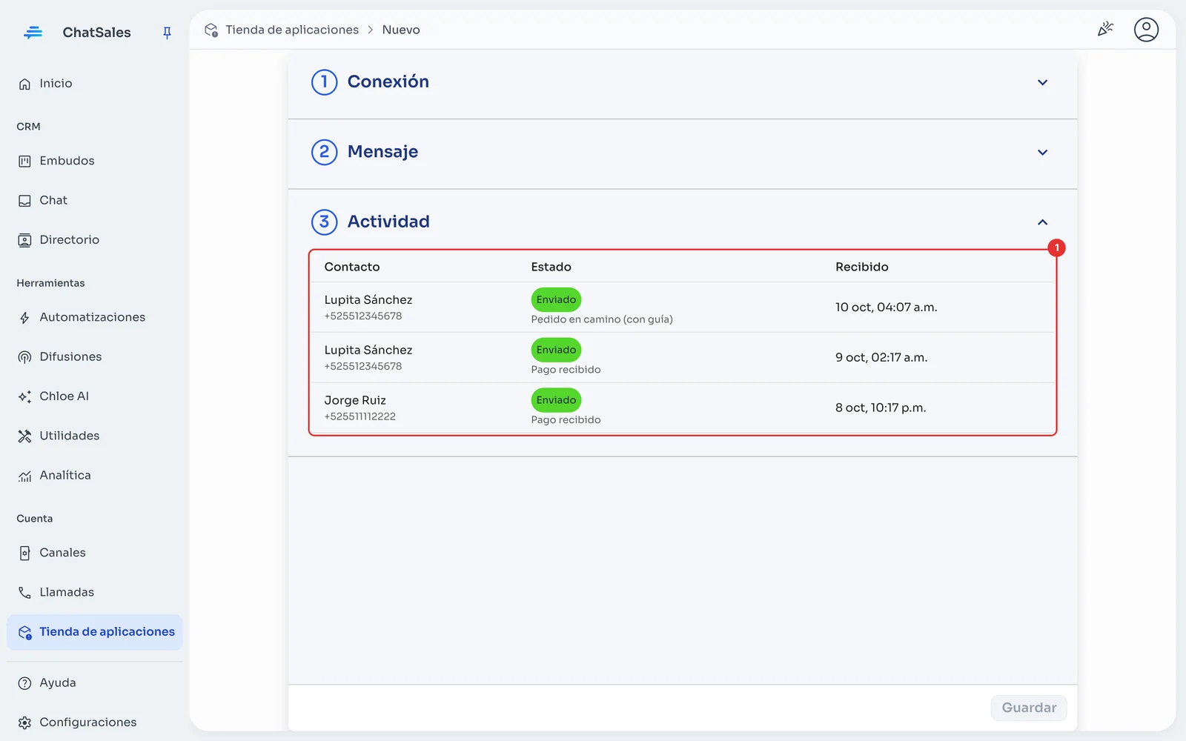1186x741 pixels.
Task: Go to Tienda de aplicaciones sidebar item
Action: tap(95, 632)
